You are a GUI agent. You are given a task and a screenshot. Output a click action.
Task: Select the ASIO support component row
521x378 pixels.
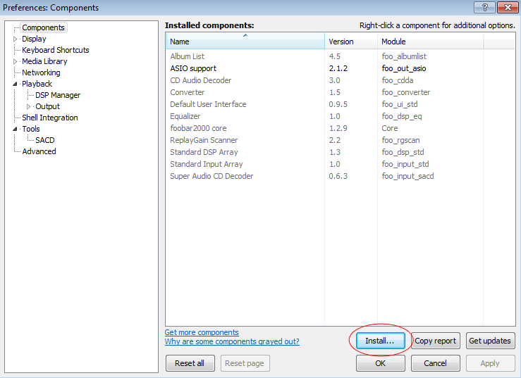pyautogui.click(x=193, y=68)
